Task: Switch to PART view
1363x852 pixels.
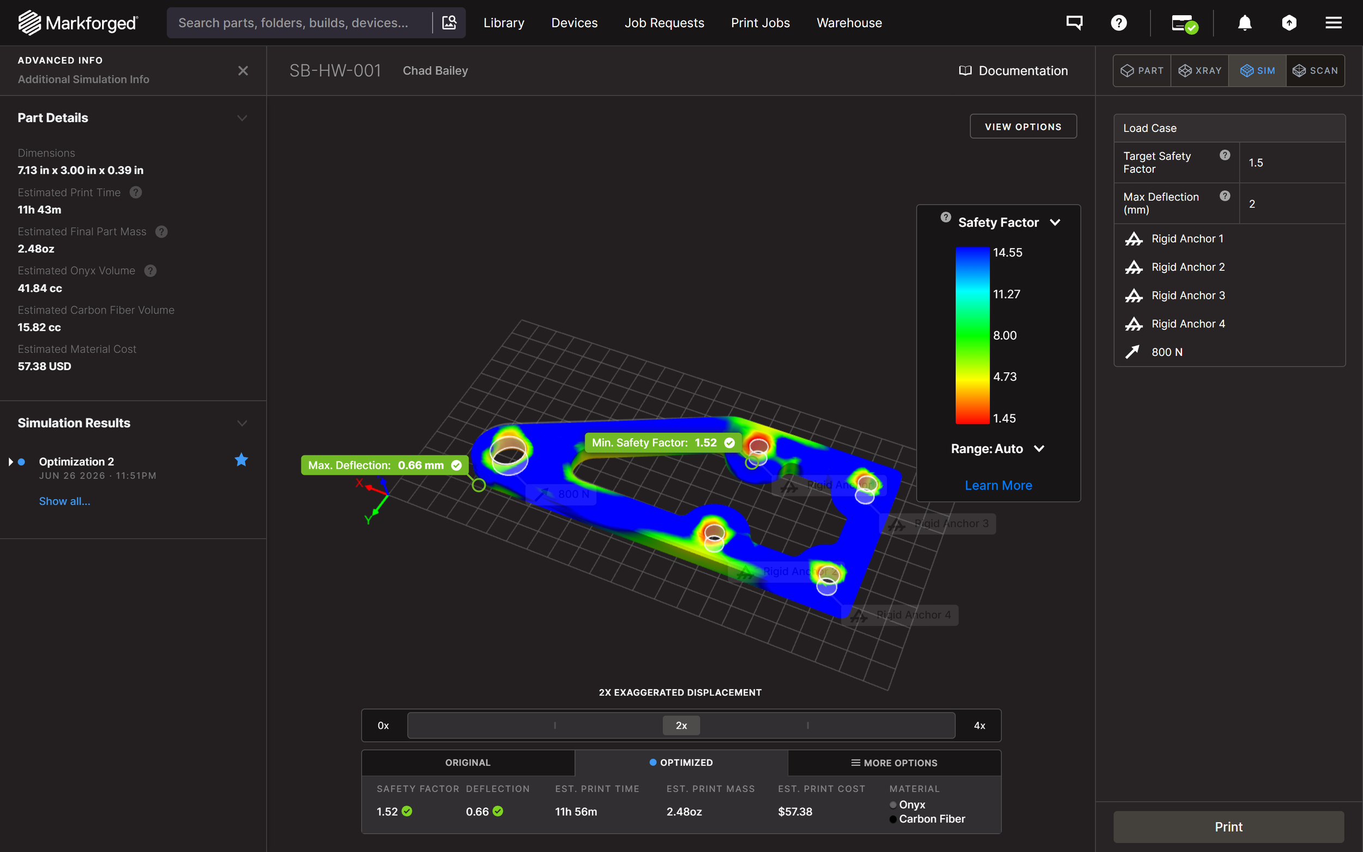Action: pyautogui.click(x=1142, y=70)
